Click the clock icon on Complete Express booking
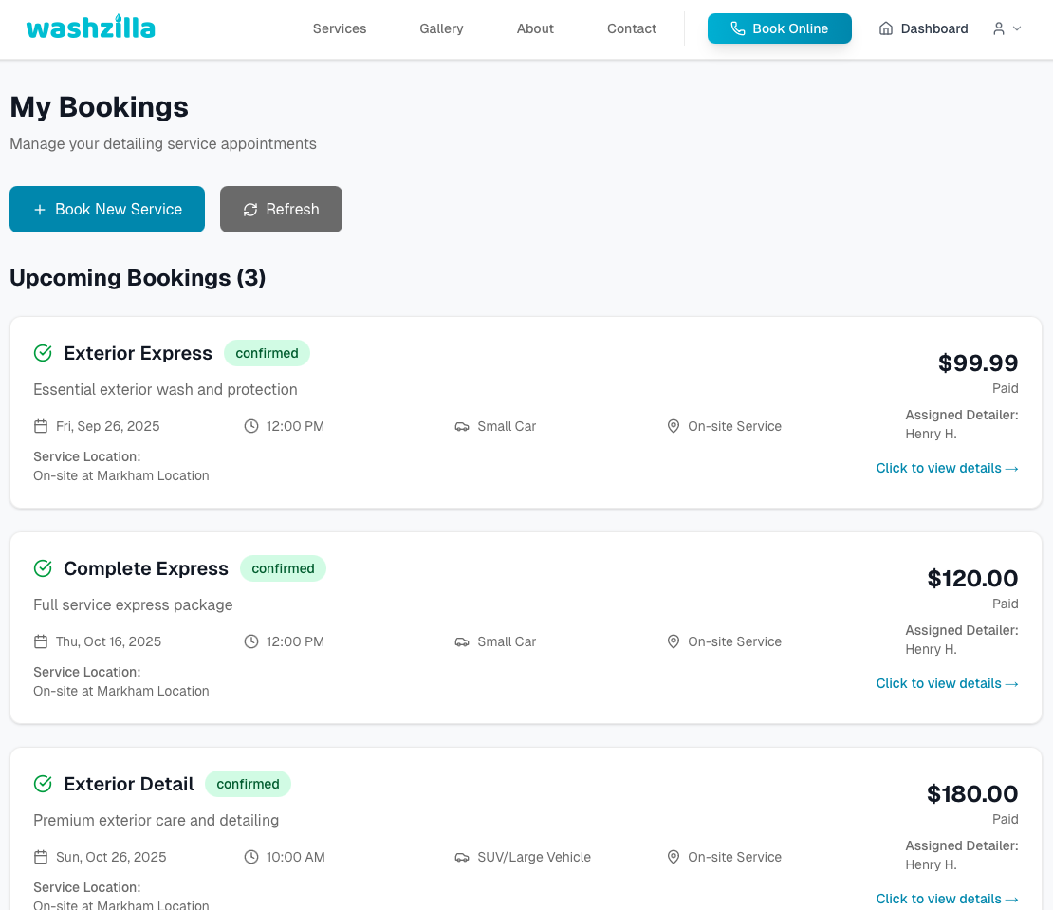The height and width of the screenshot is (910, 1053). pos(251,641)
